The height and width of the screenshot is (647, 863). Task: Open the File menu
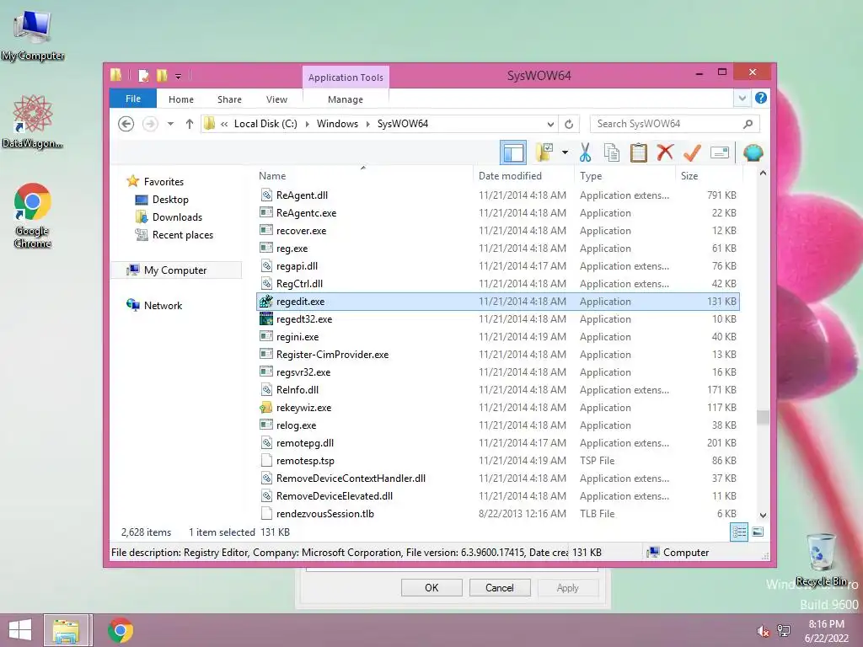click(x=133, y=99)
